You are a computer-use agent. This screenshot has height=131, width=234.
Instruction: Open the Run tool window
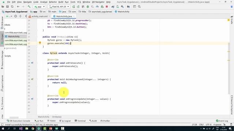click(x=39, y=121)
